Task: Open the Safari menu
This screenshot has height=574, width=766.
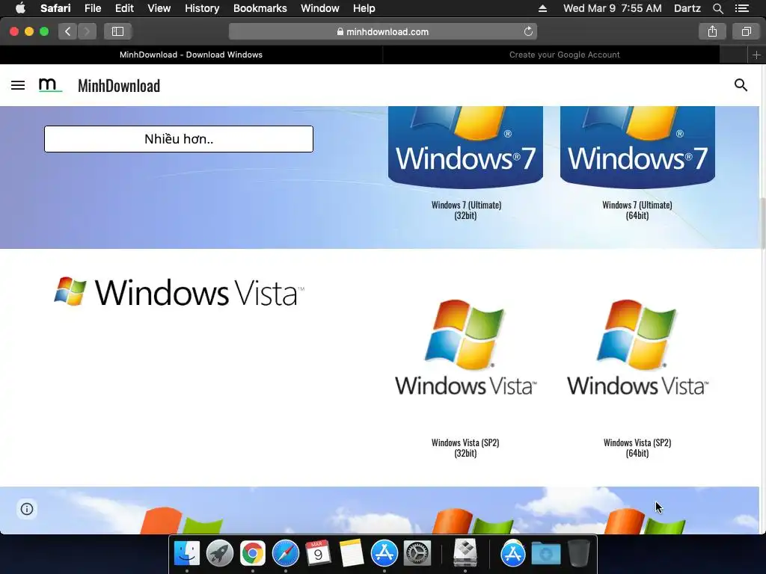Action: [x=55, y=8]
